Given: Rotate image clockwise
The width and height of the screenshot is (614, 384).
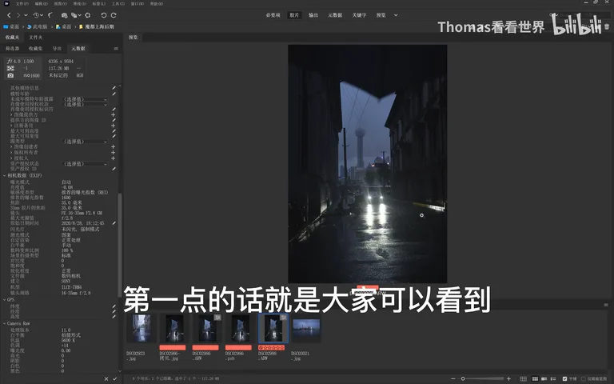Looking at the screenshot, I should point(114,15).
